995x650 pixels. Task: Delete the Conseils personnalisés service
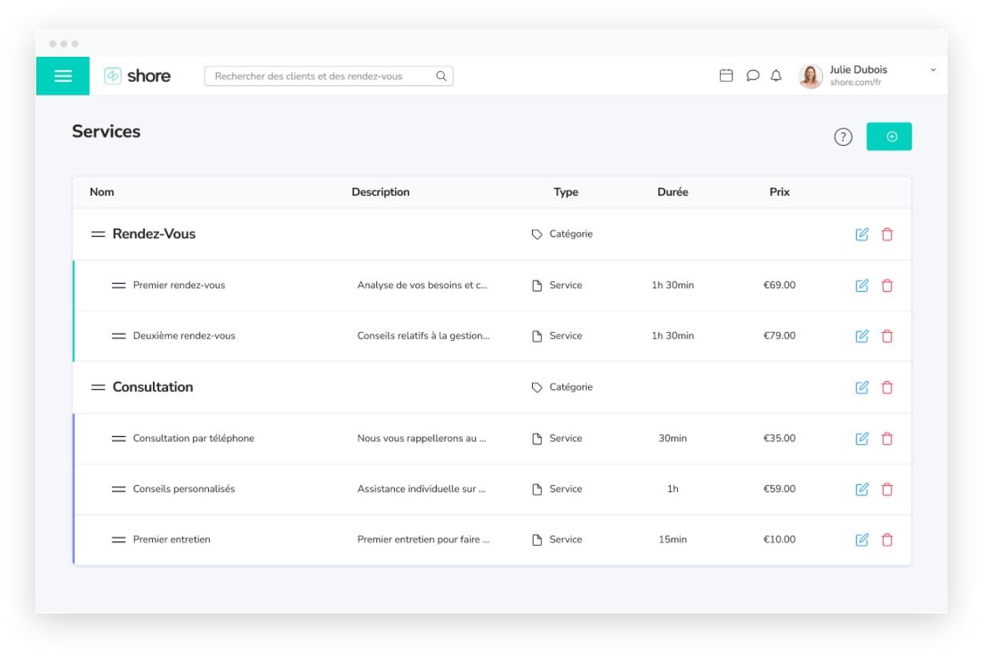887,489
